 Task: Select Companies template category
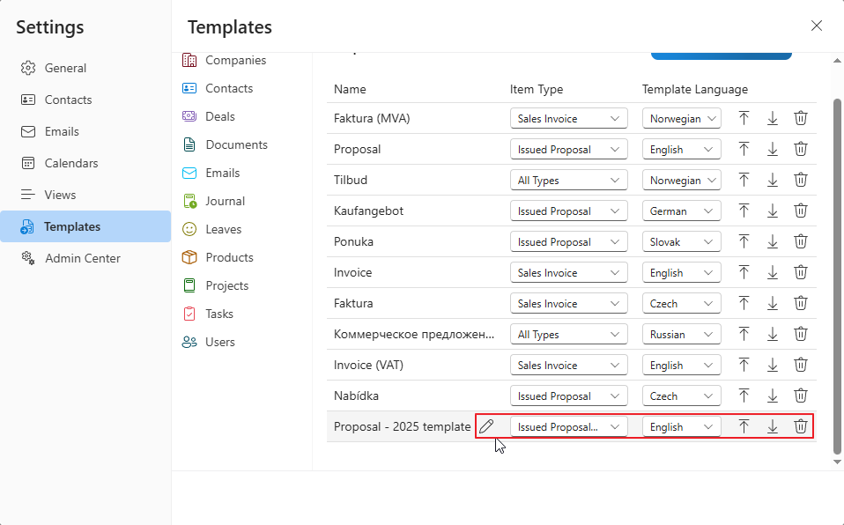pos(234,60)
